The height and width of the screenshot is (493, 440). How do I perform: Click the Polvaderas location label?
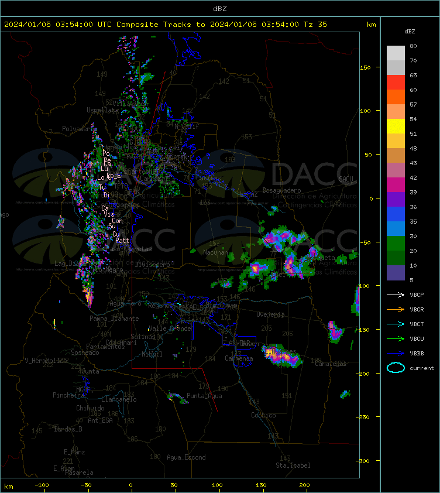pyautogui.click(x=79, y=129)
